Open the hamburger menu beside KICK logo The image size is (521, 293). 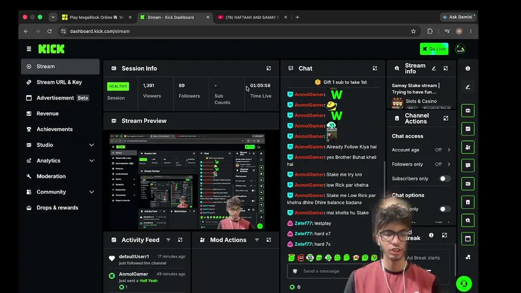29,49
